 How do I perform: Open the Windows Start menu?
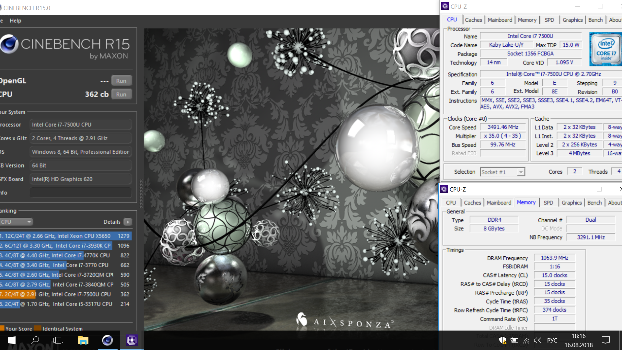pyautogui.click(x=12, y=340)
